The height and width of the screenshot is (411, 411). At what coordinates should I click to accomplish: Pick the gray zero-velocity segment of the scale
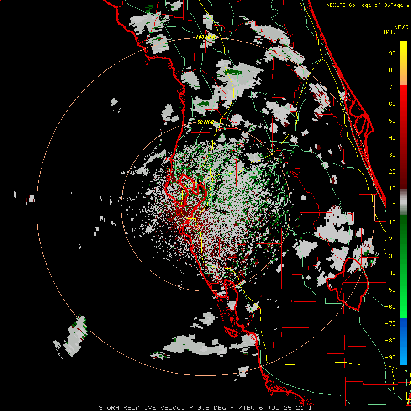click(403, 202)
